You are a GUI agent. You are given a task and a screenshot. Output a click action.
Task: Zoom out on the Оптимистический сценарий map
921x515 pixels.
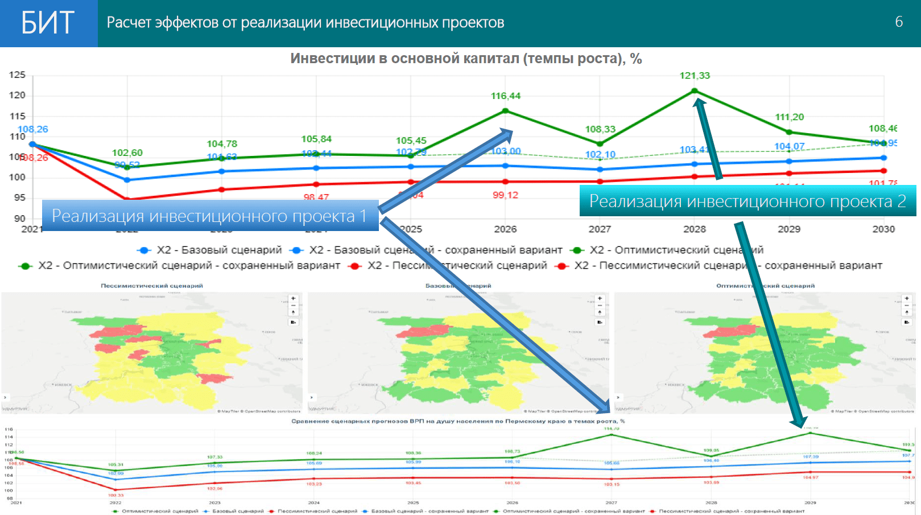point(907,305)
